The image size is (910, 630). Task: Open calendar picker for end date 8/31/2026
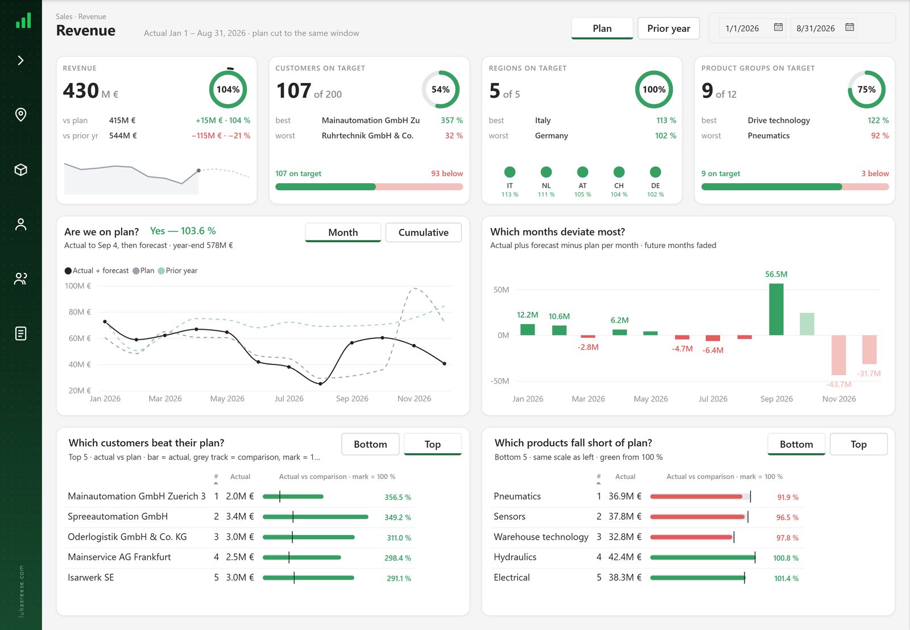(x=850, y=27)
